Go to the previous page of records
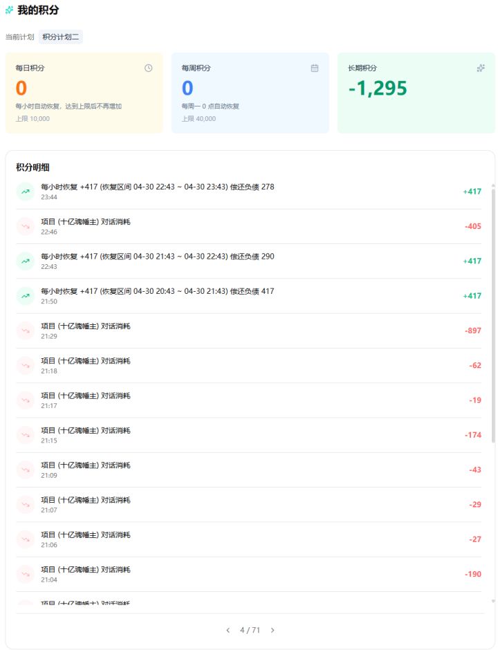Viewport: 498px width, 650px height. tap(228, 630)
